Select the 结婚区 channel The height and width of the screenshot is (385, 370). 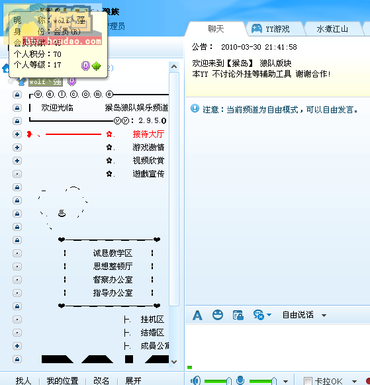click(x=152, y=333)
